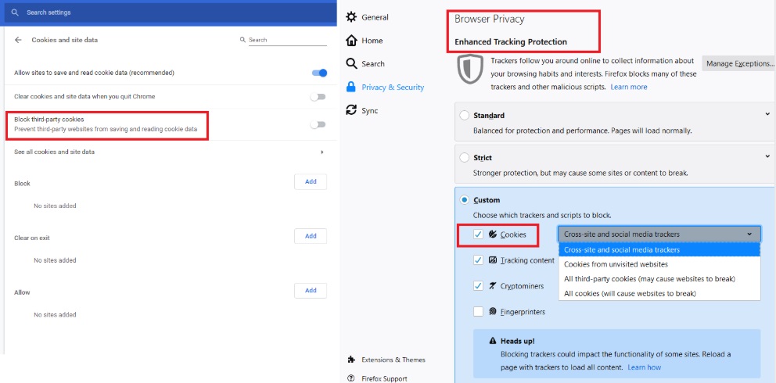Viewport: 776px width, 383px height.
Task: Open the Cookies blocking type dropdown
Action: [659, 234]
